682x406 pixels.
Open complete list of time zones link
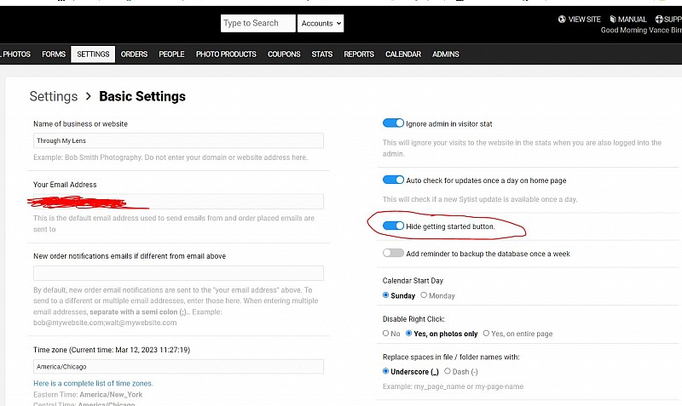[93, 383]
